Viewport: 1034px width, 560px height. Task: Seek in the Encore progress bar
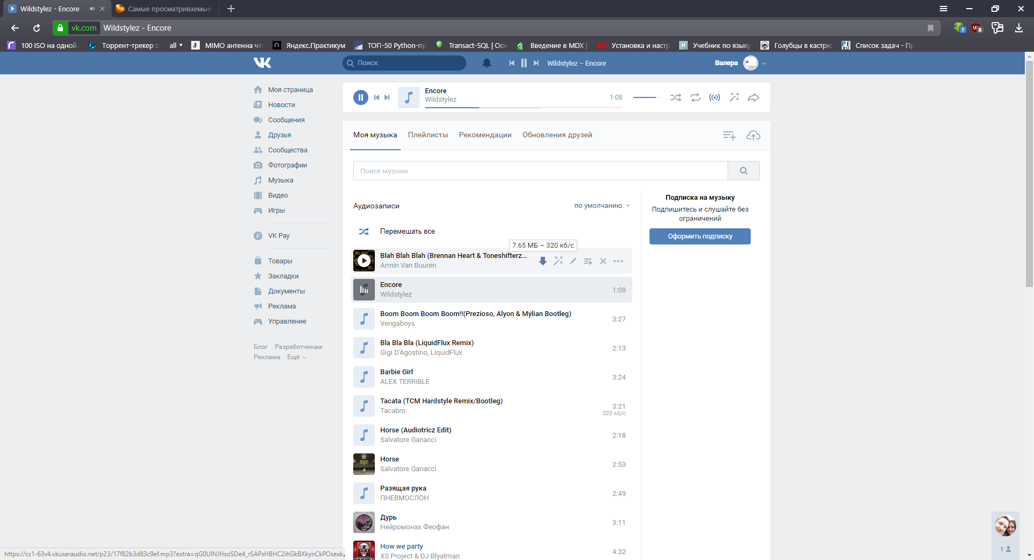[523, 108]
